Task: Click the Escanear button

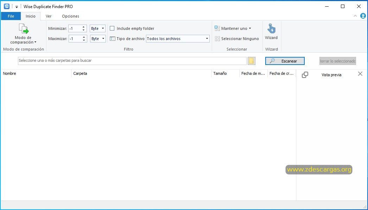Action: 285,61
